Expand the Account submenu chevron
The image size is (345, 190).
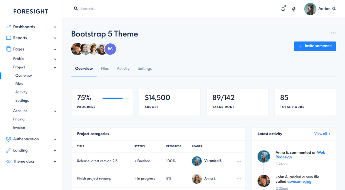(x=55, y=111)
